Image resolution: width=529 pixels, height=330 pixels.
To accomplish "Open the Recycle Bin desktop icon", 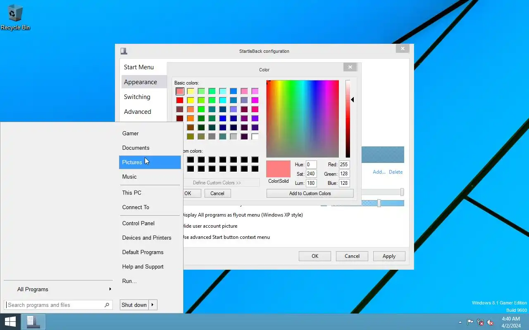I will 15,17.
